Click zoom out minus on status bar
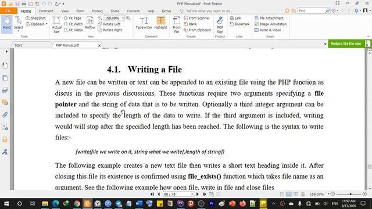This screenshot has width=372, height=209. point(332,194)
